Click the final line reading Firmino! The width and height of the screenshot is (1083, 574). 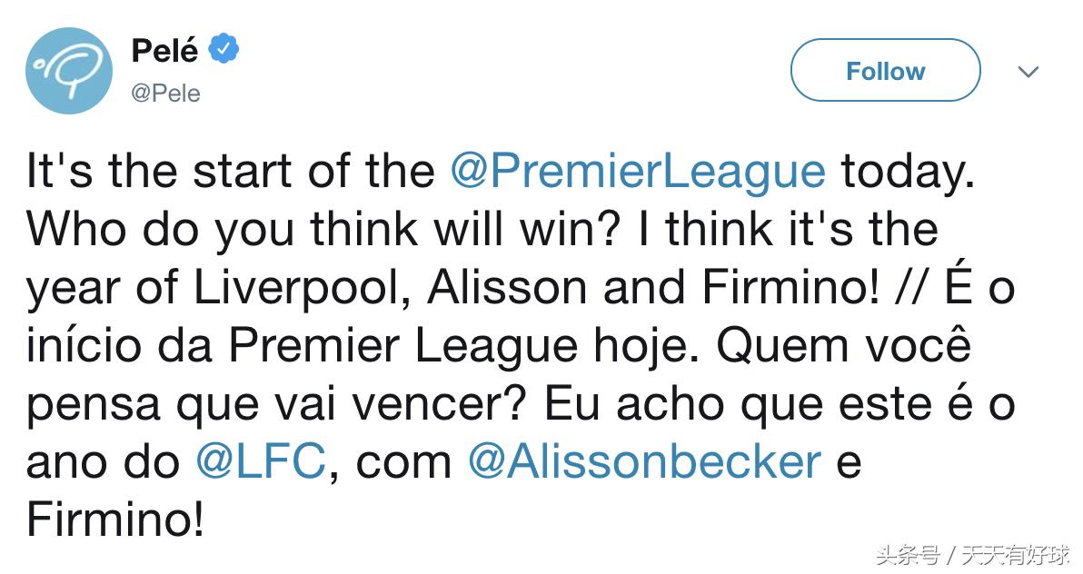click(114, 520)
